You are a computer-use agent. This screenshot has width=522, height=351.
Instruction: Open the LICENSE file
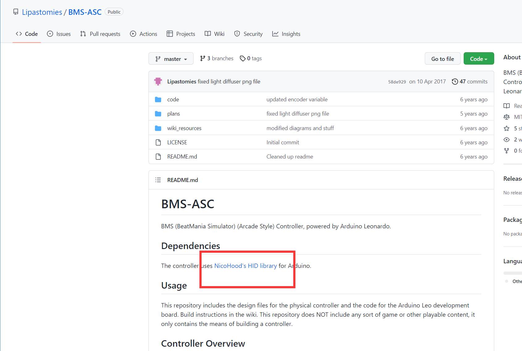(x=177, y=142)
